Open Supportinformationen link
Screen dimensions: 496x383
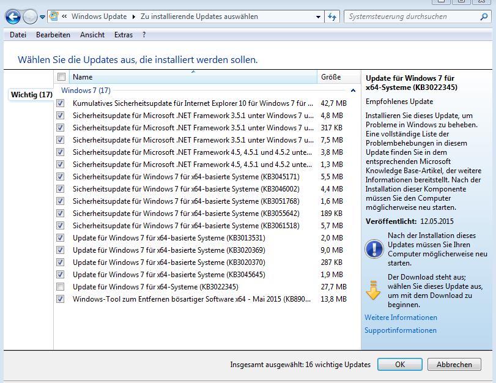401,330
